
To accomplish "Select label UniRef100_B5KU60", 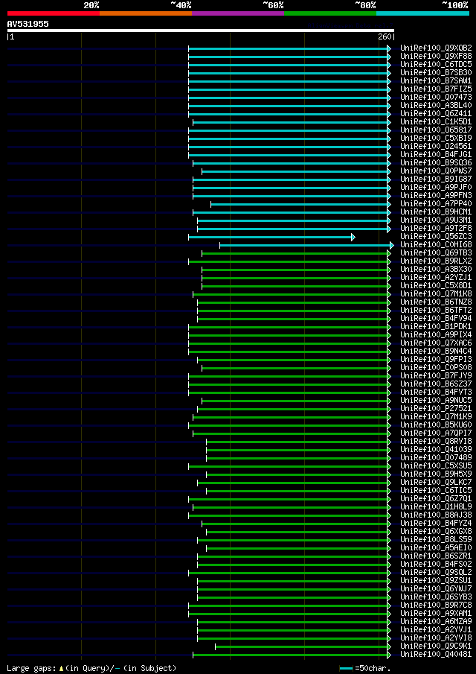I will pyautogui.click(x=436, y=425).
